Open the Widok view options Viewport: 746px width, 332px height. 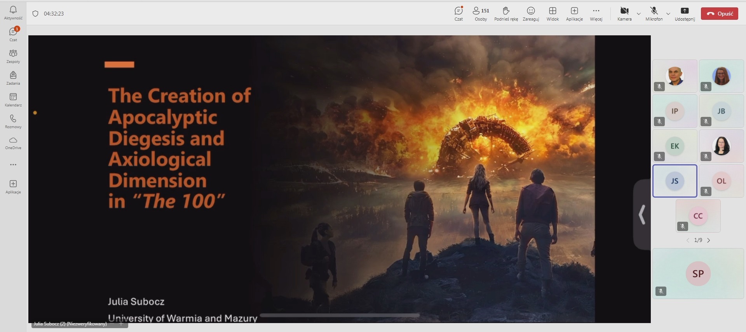553,14
